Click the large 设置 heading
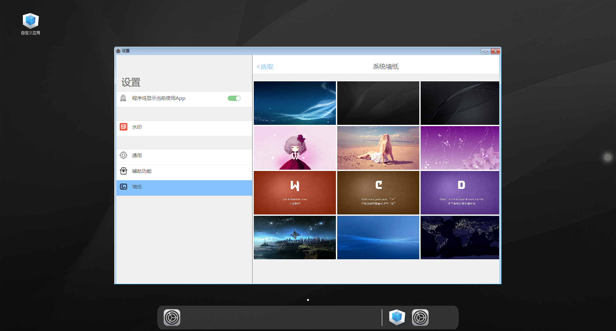 pyautogui.click(x=131, y=82)
